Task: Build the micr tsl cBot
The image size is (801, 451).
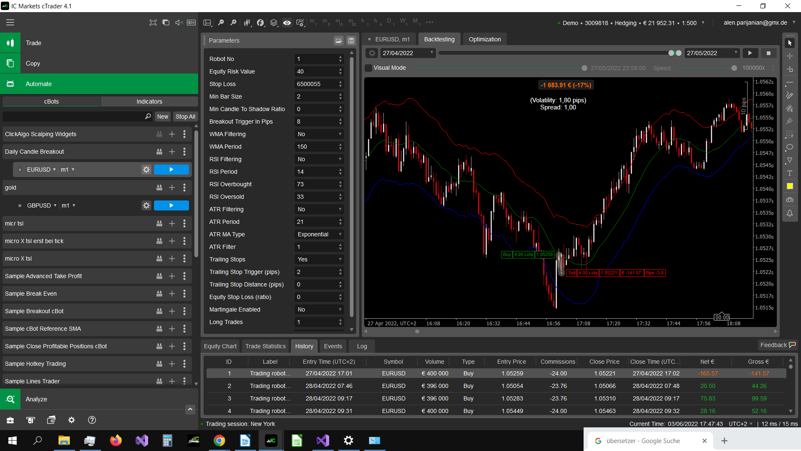Action: [x=159, y=223]
